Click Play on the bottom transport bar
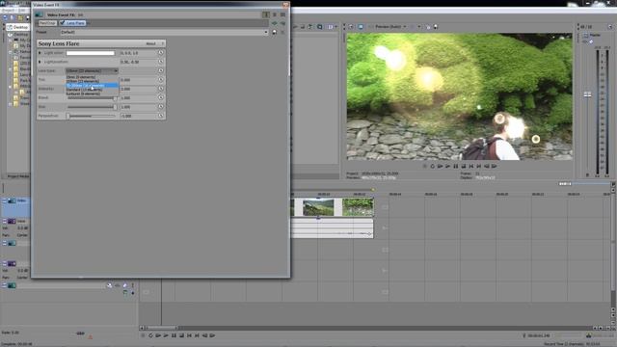The width and height of the screenshot is (617, 347). click(166, 335)
